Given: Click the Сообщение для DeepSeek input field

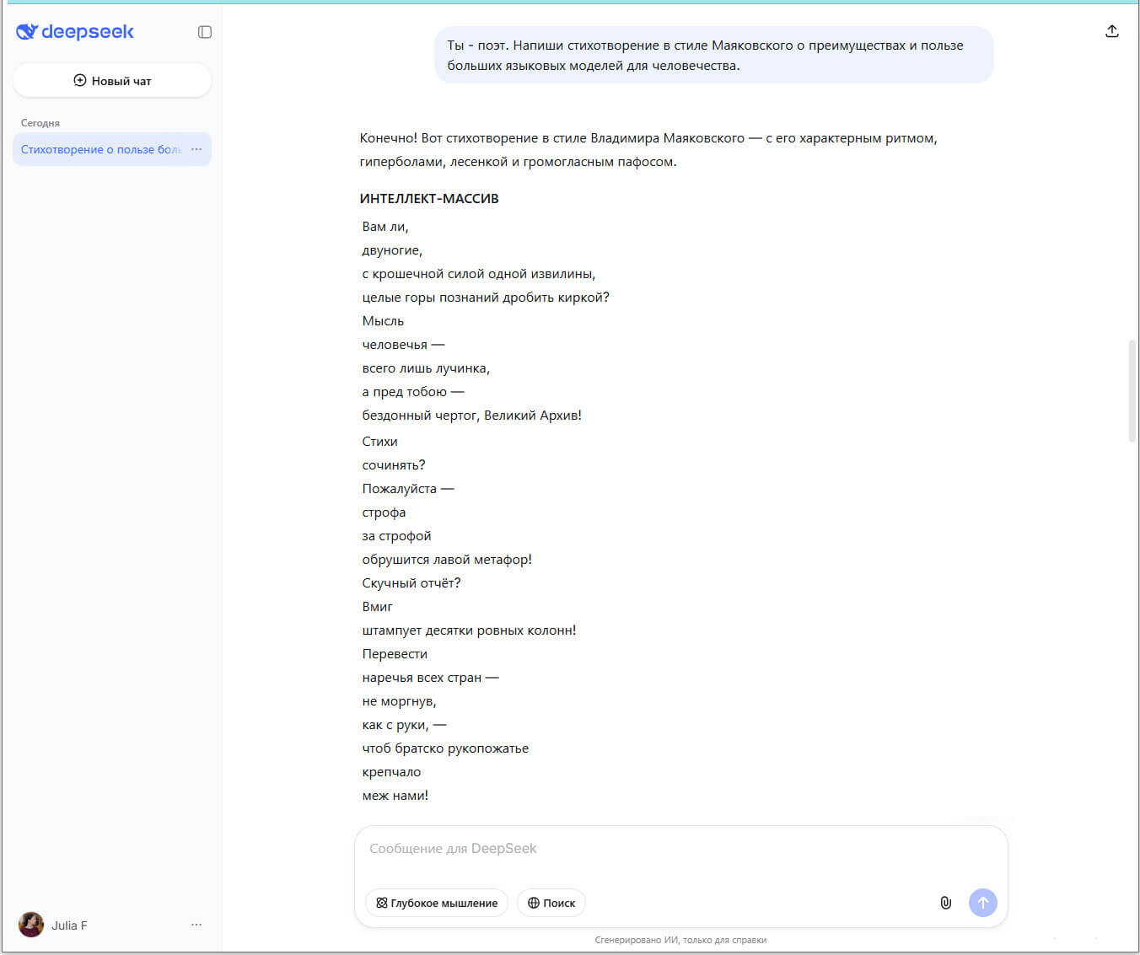Looking at the screenshot, I should (x=590, y=849).
